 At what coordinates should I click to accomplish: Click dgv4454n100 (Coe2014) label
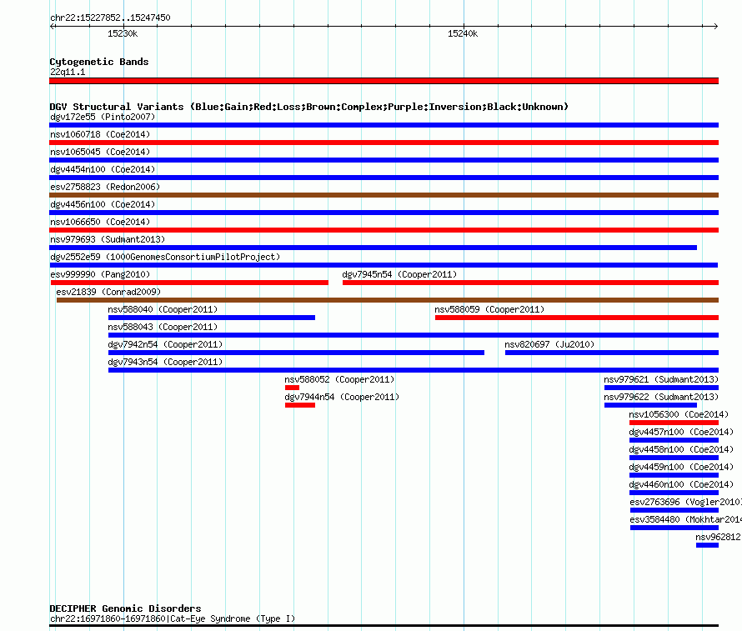(x=103, y=169)
